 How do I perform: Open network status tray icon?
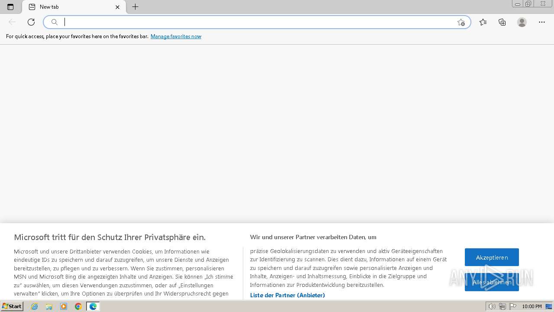[x=502, y=306]
